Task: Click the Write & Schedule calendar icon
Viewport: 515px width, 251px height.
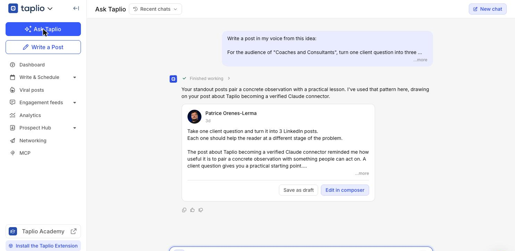Action: tap(13, 77)
